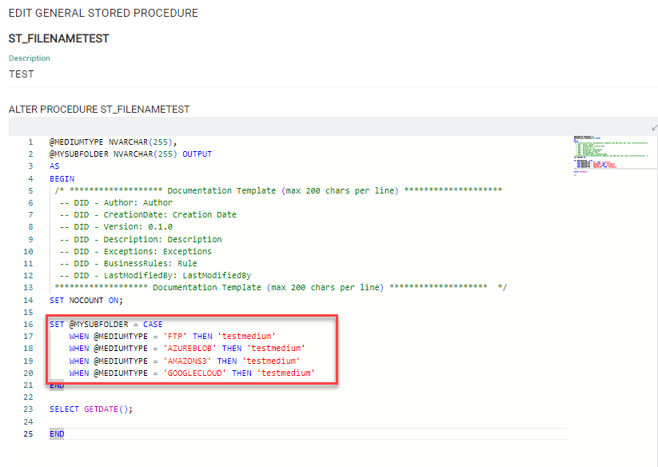Click the Author comment line
658x467 pixels.
116,203
